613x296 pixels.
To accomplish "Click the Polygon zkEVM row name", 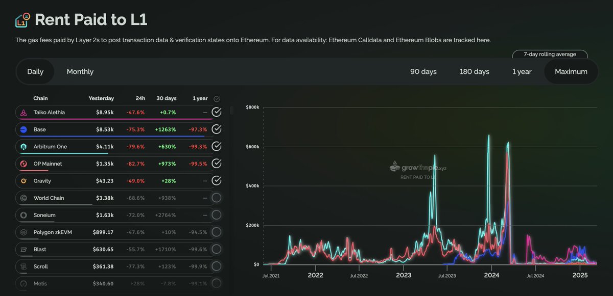I will [52, 232].
